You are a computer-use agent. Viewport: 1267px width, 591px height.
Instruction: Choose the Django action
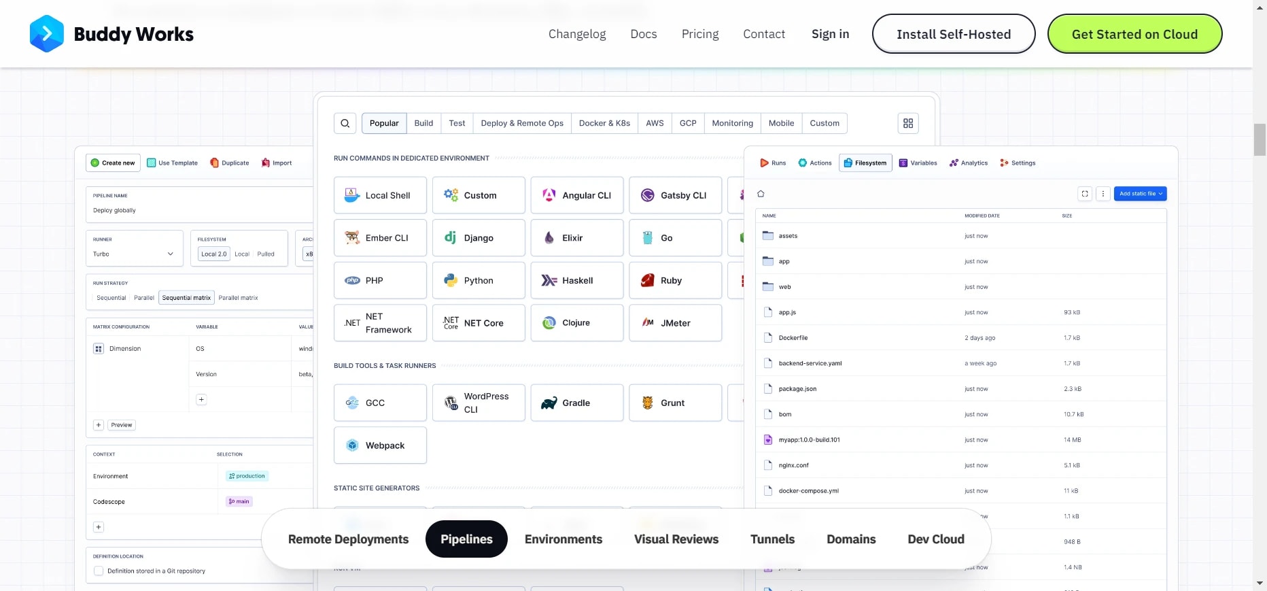479,238
